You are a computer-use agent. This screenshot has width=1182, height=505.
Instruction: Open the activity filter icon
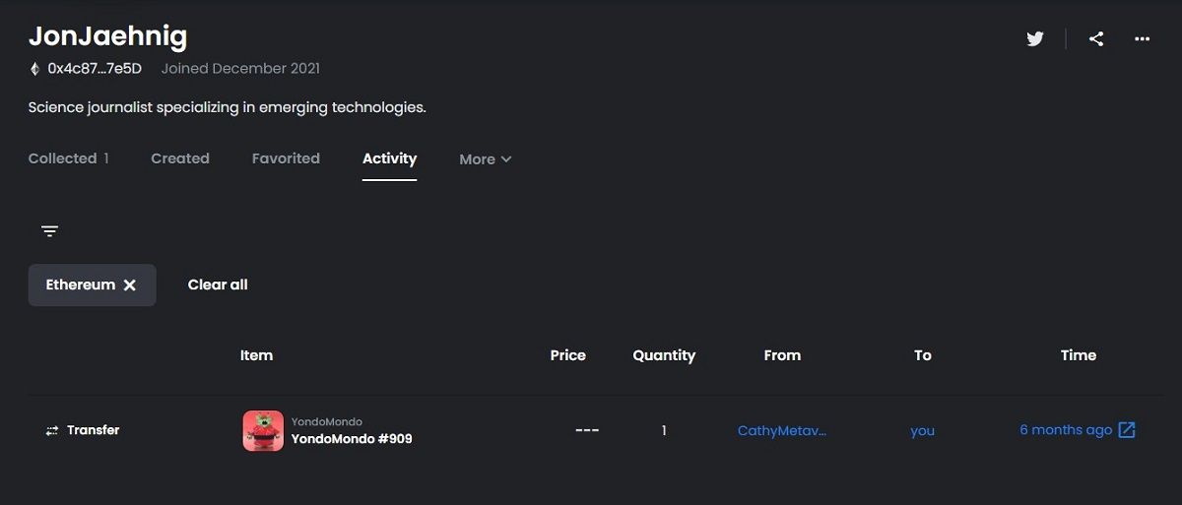(50, 231)
